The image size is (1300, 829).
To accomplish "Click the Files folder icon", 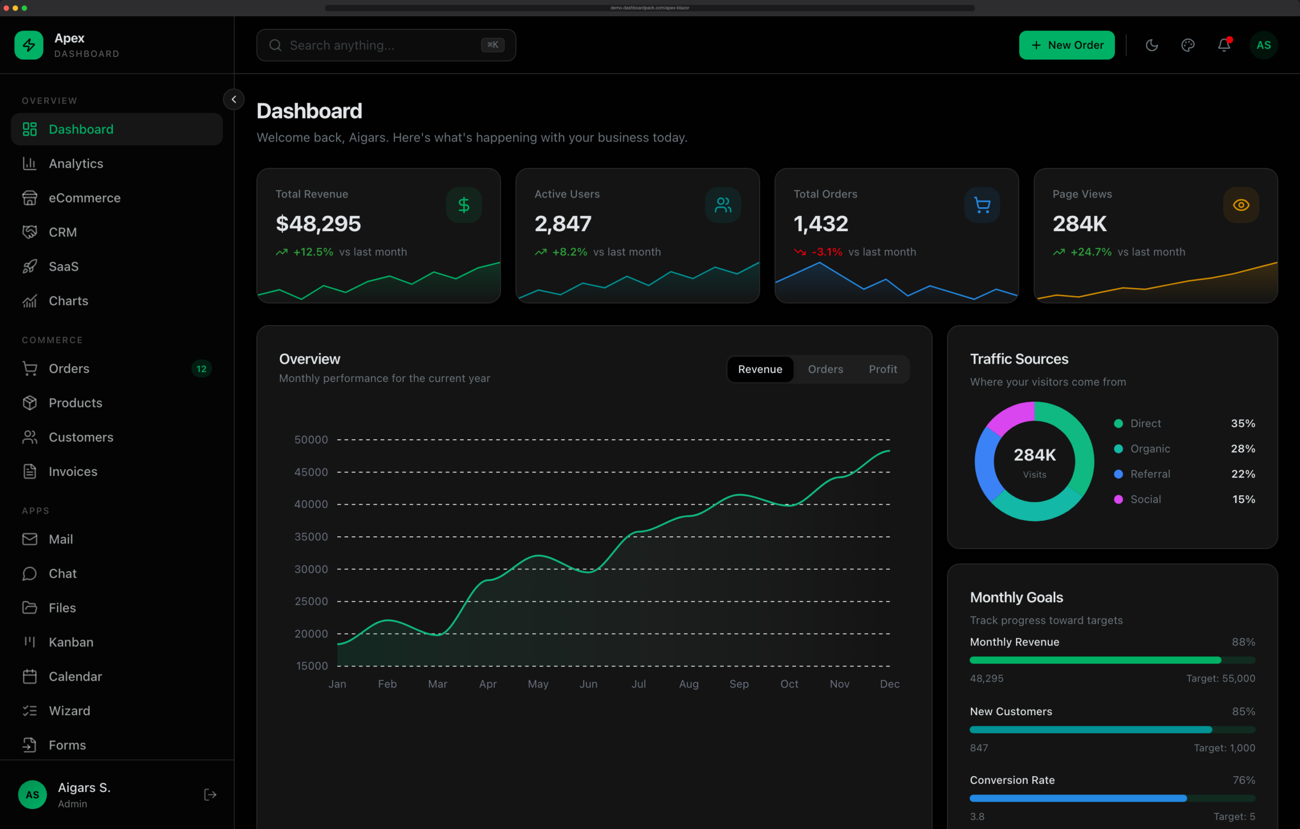I will pos(29,608).
